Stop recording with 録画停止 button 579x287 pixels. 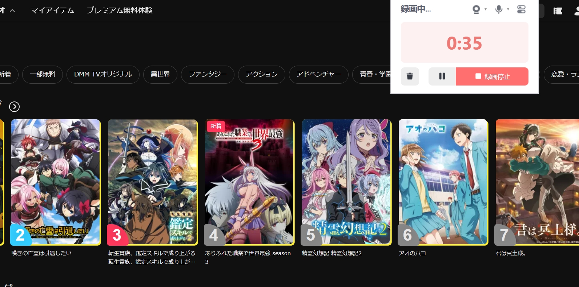492,76
